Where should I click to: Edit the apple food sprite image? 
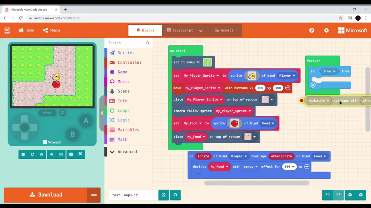[234, 123]
